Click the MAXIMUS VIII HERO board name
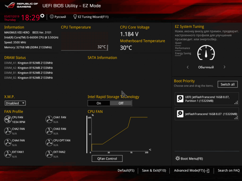 coord(17,33)
